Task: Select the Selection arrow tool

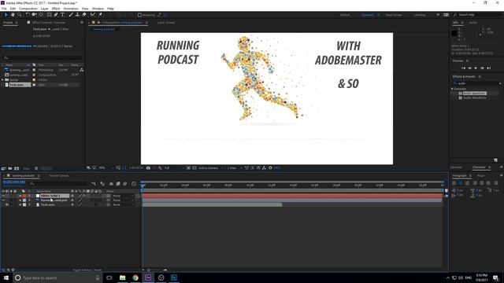Action: tap(6, 15)
